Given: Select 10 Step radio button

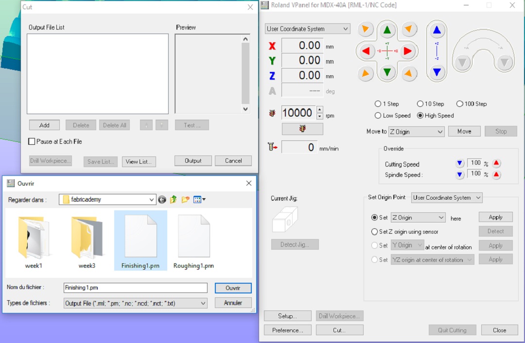Looking at the screenshot, I should click(x=420, y=104).
